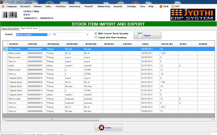
Task: Open the Settings menu
Action: [131, 6]
